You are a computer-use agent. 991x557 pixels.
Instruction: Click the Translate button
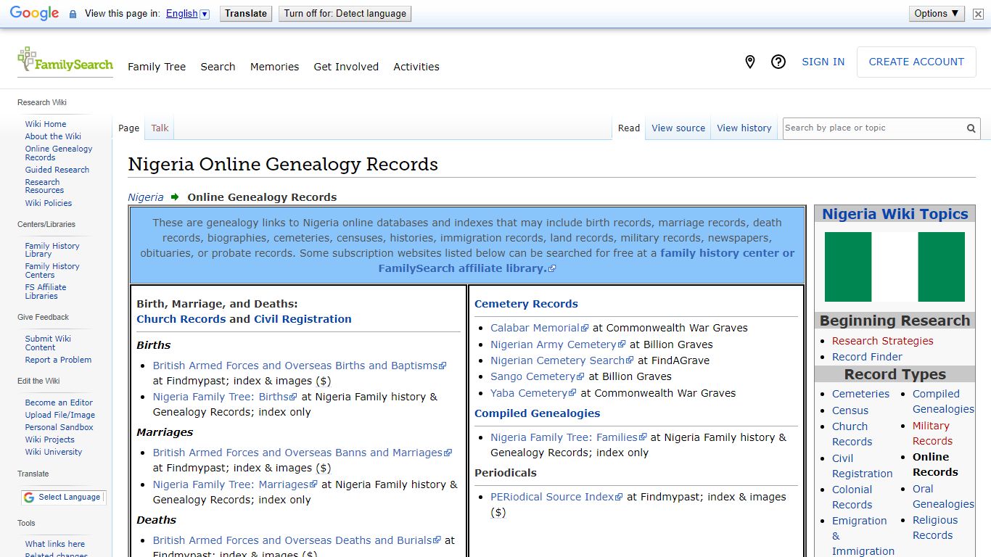[x=246, y=13]
